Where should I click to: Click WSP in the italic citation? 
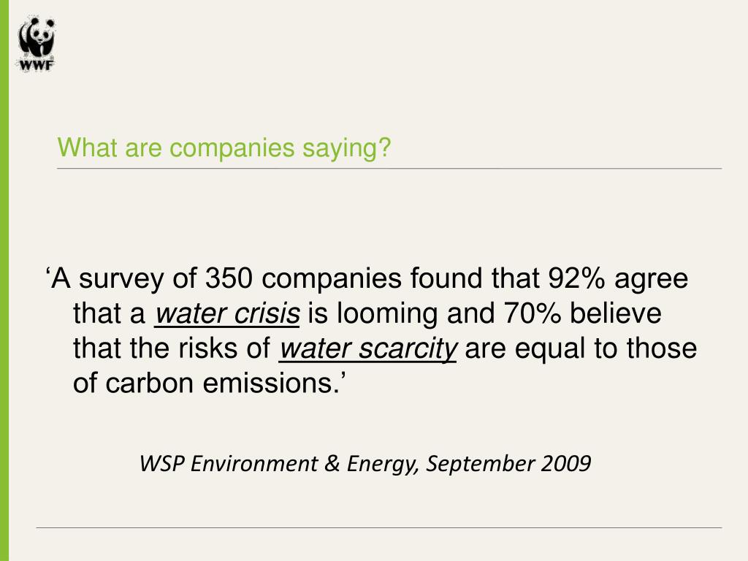coord(160,464)
